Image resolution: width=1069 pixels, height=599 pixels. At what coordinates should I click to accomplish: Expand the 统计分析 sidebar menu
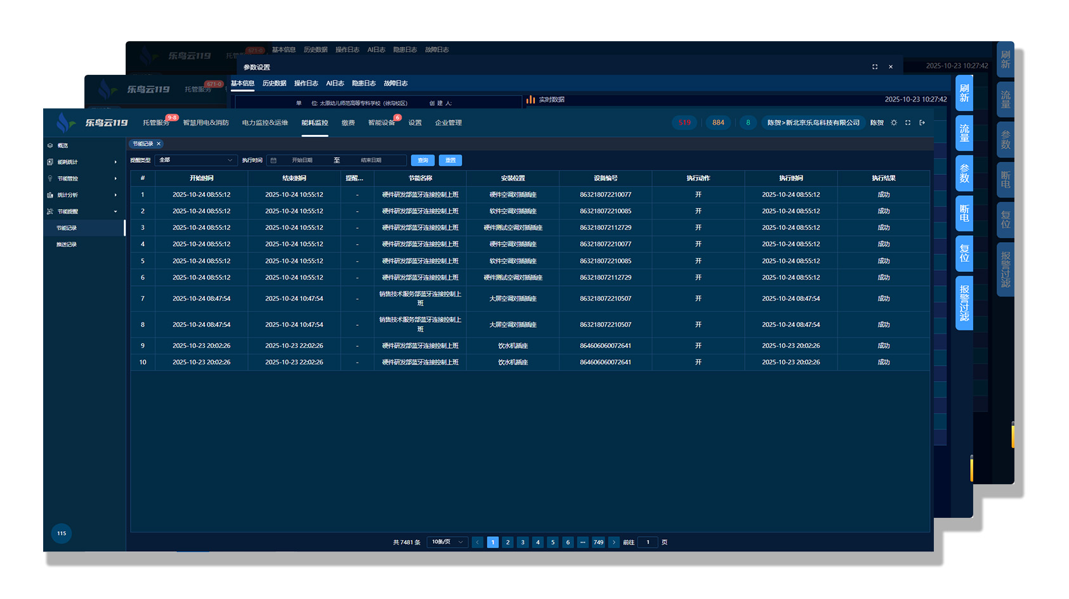(x=82, y=195)
